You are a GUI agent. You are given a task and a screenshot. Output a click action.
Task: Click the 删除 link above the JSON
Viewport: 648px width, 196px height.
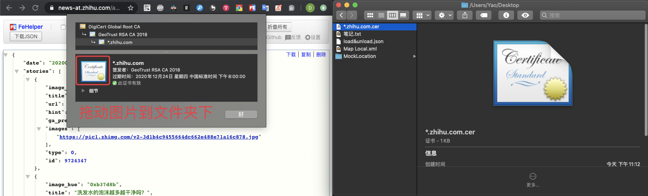[x=321, y=54]
